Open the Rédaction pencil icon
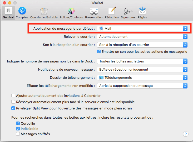This screenshot has height=142, width=193. [112, 11]
